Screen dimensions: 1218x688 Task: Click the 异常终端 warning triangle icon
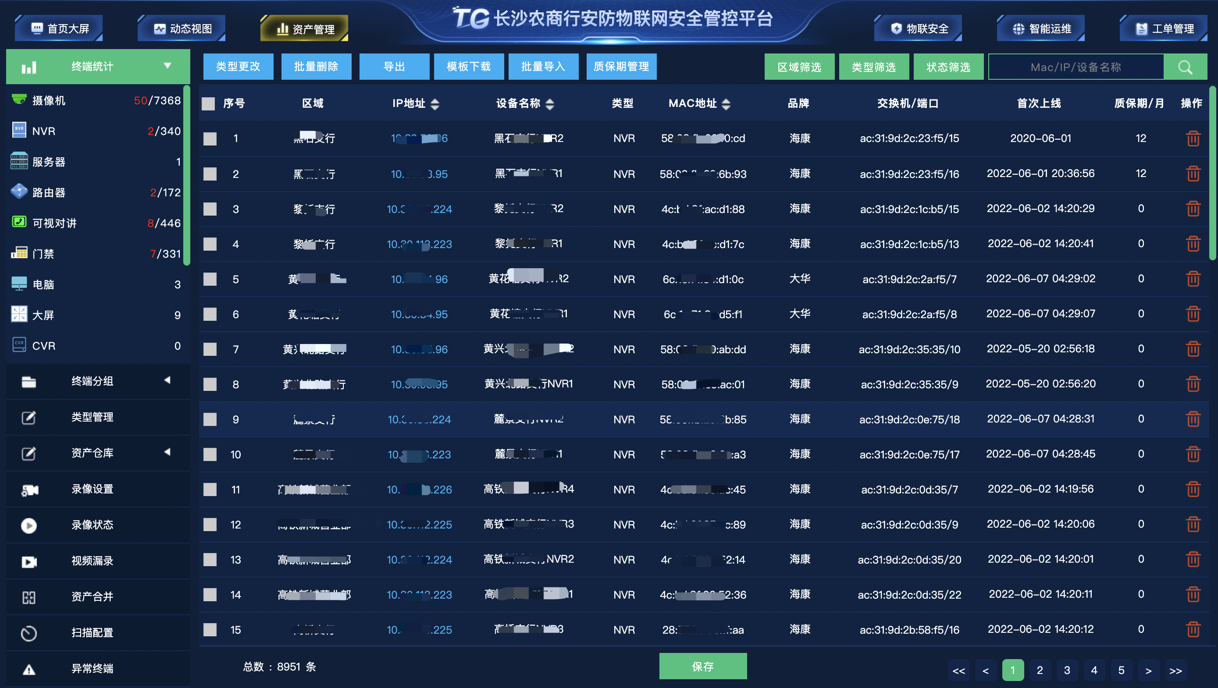29,670
